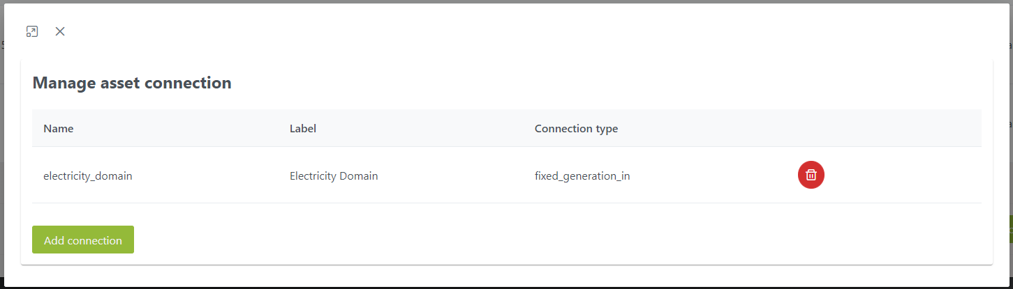Click the empty header cell above the trash icon
Viewport: 1013px width, 289px height.
884,129
